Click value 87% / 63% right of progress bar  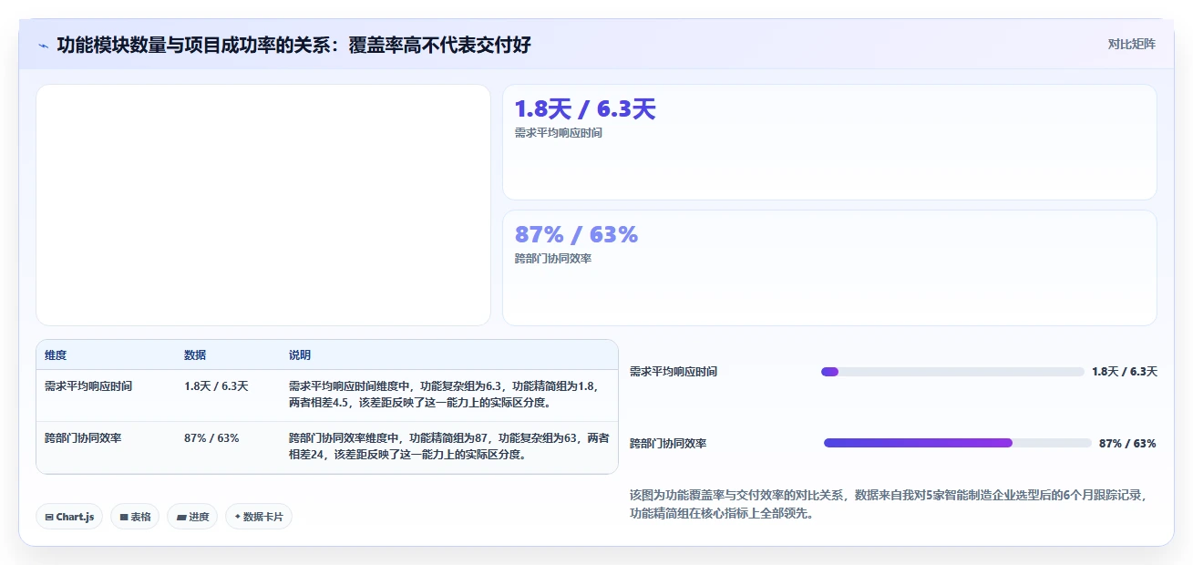(x=1127, y=444)
